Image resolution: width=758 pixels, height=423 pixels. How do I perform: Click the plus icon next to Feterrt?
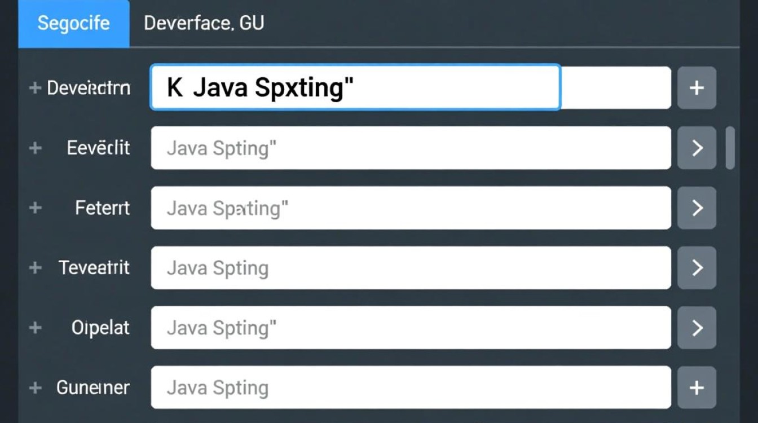click(x=35, y=208)
